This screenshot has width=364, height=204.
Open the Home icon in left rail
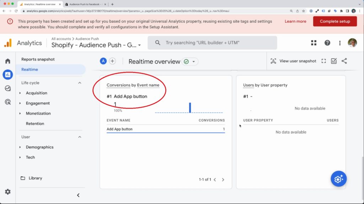(8, 61)
